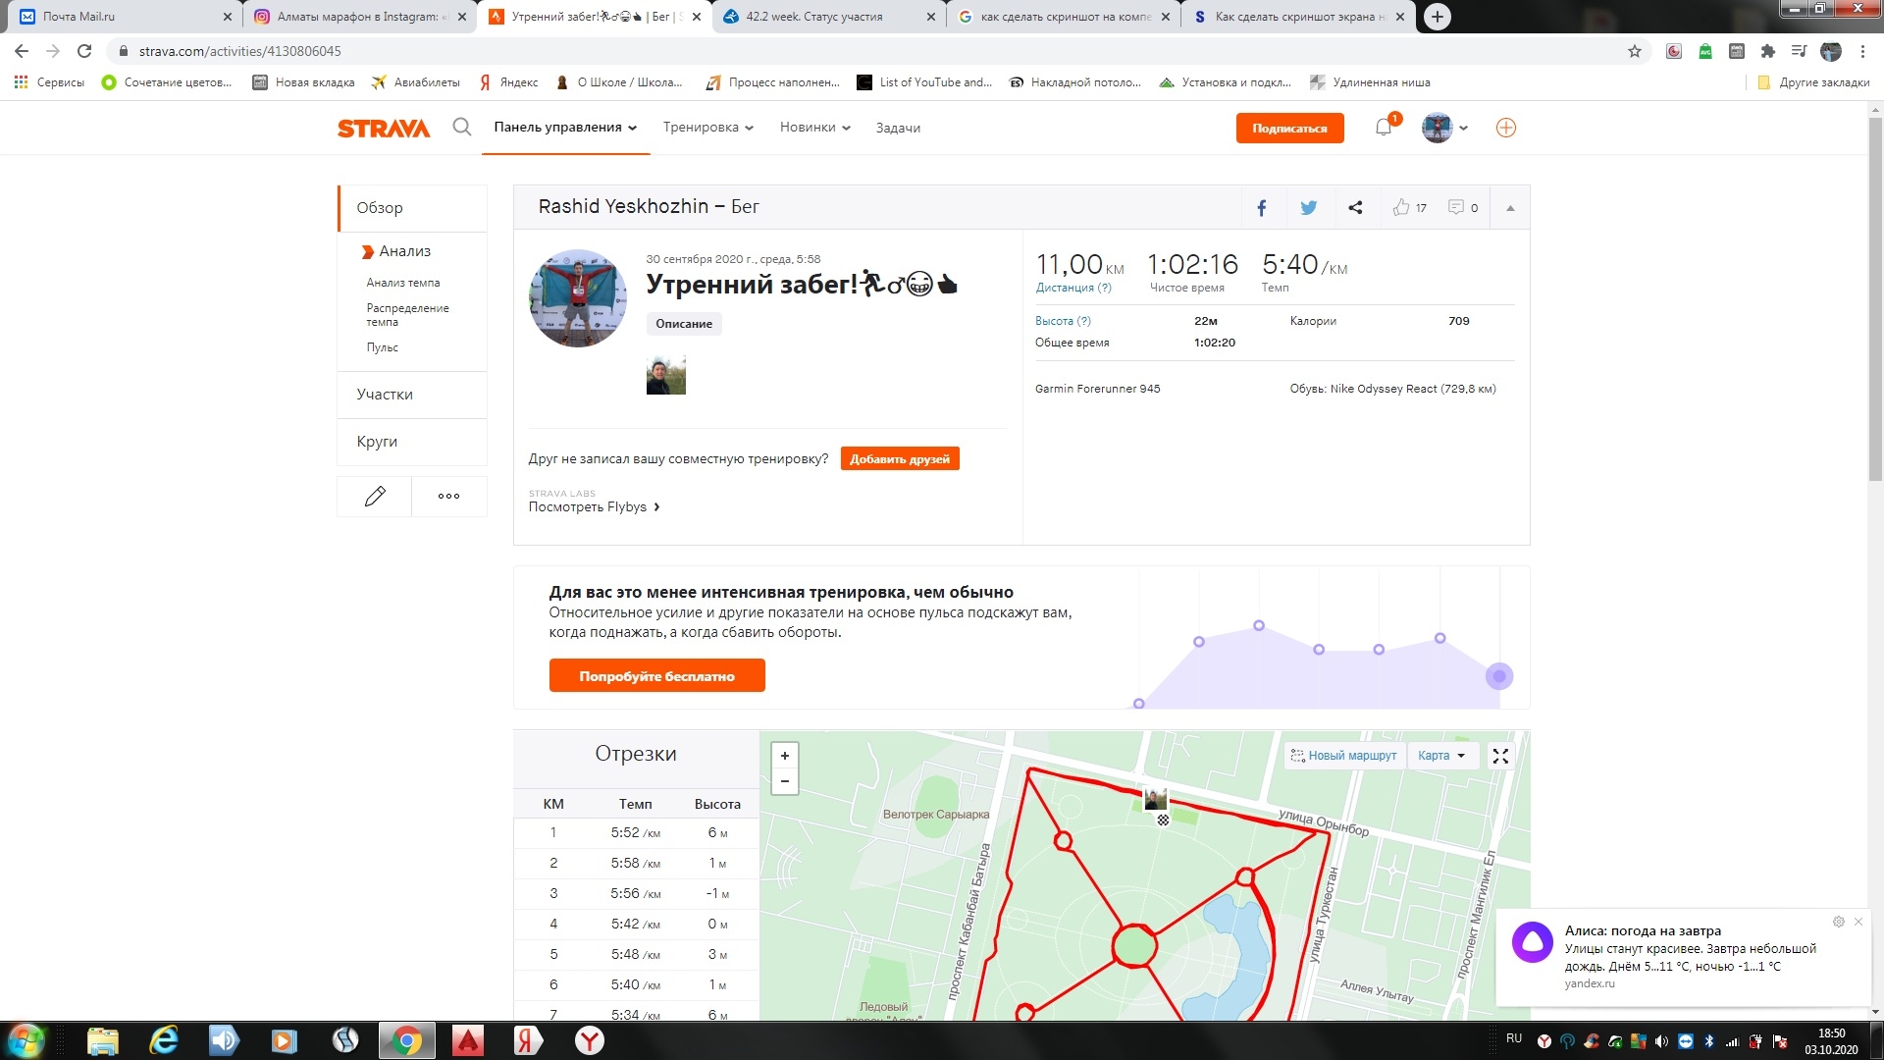This screenshot has width=1884, height=1060.
Task: Open the notifications bell
Action: (x=1384, y=127)
